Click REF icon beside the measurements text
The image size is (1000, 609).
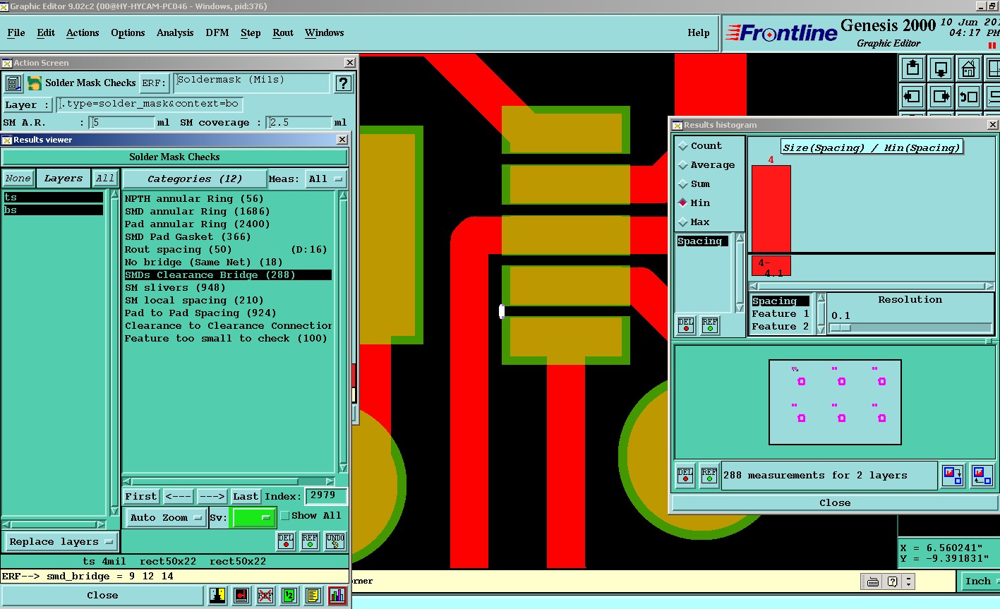click(x=709, y=476)
